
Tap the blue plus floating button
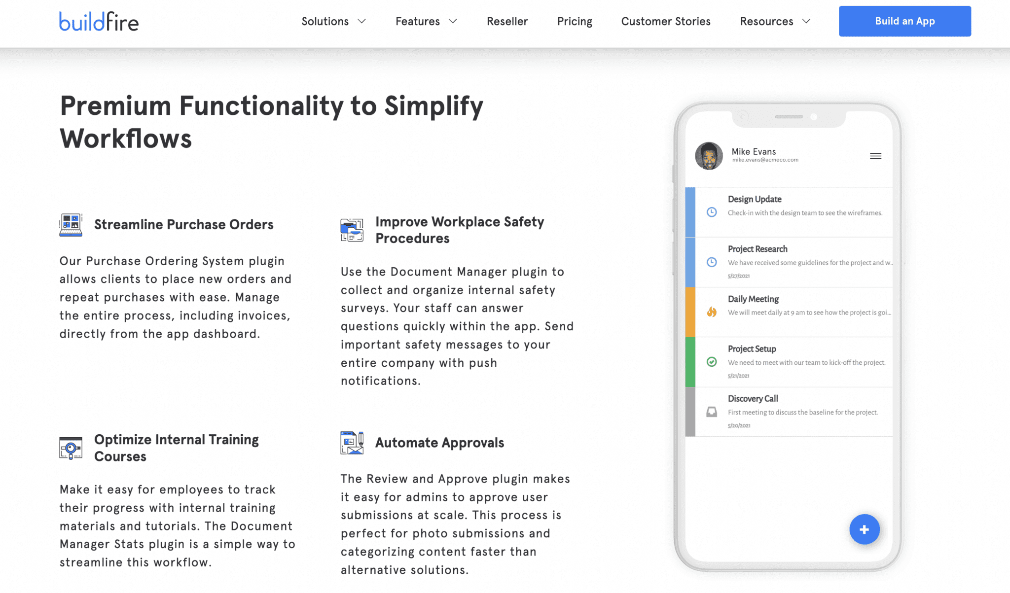864,529
